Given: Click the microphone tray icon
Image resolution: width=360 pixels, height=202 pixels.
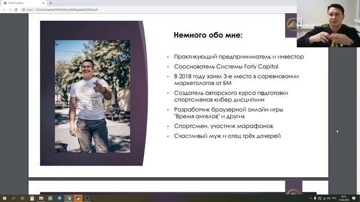Looking at the screenshot, I should pyautogui.click(x=315, y=198).
